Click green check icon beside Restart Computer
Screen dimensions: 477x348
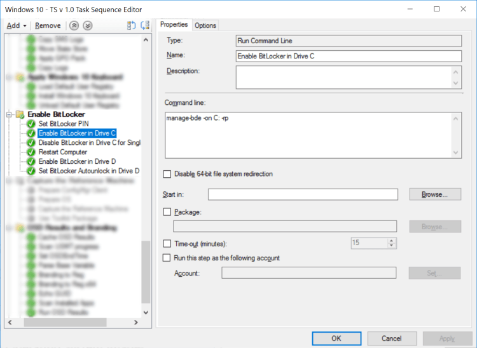31,152
